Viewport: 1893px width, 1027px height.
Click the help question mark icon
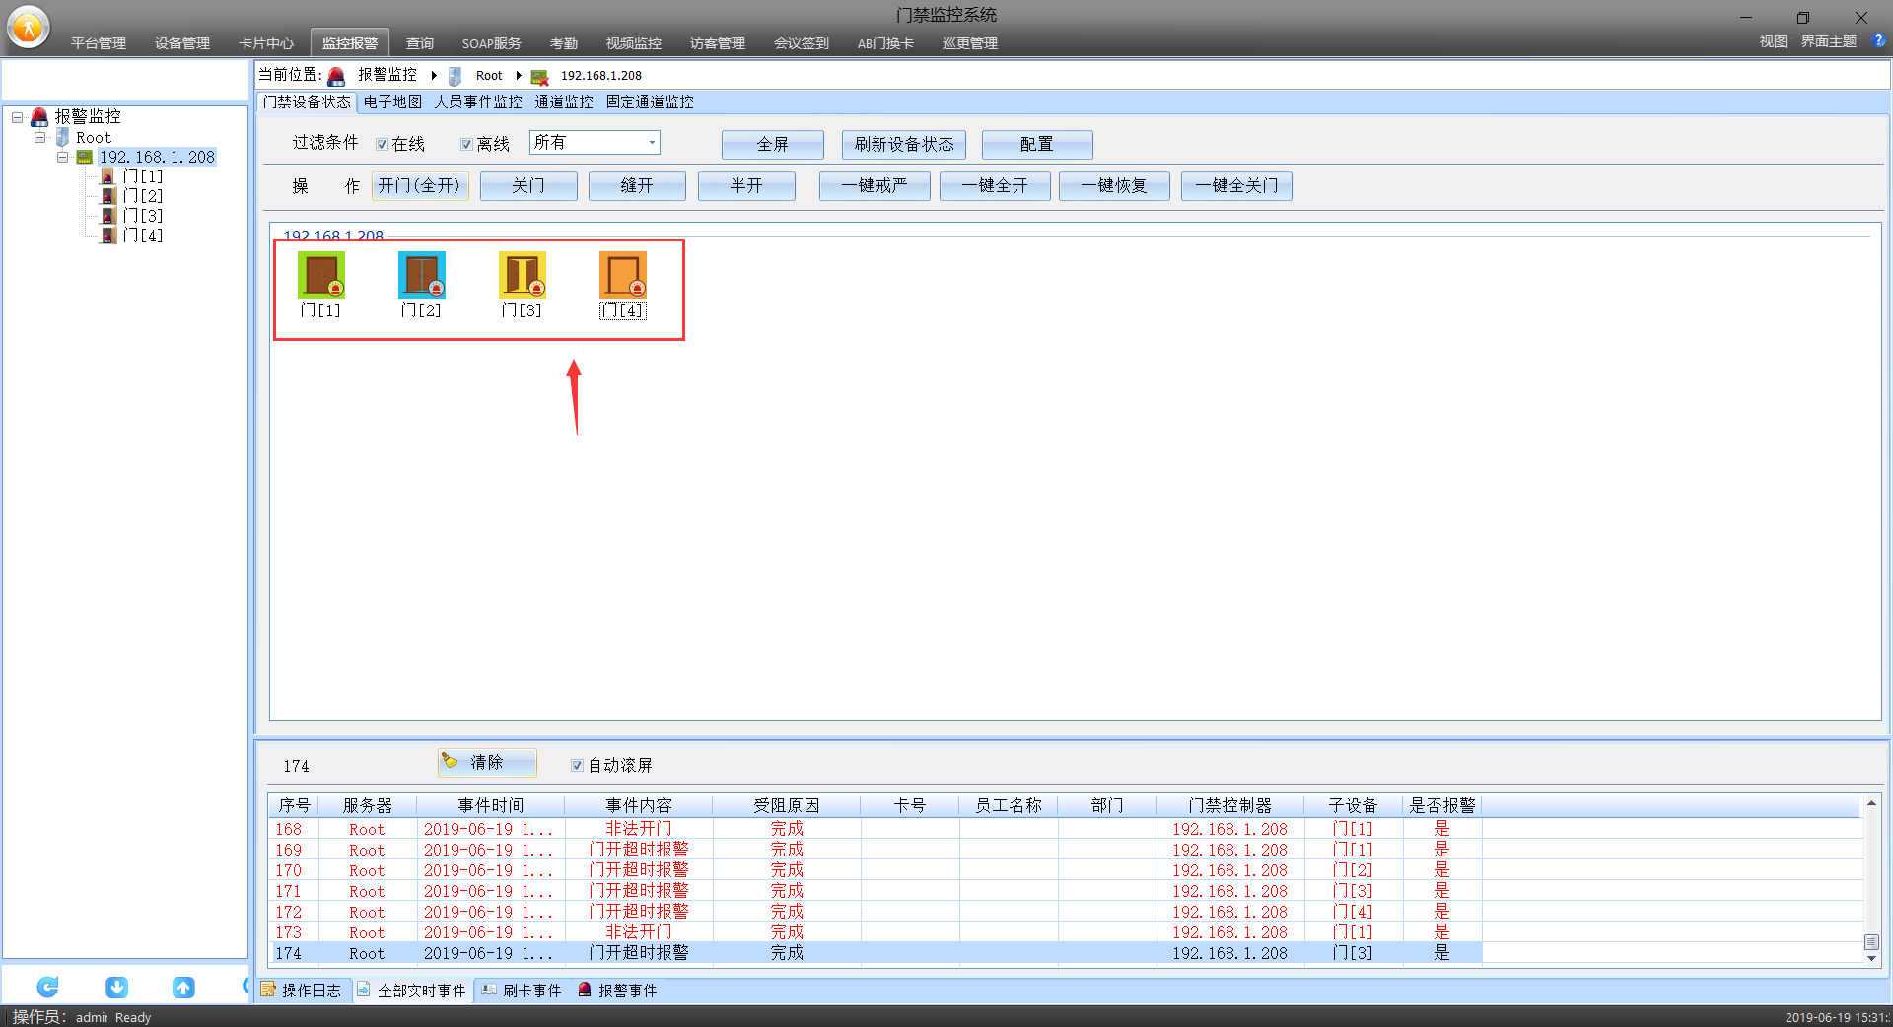tap(1879, 41)
